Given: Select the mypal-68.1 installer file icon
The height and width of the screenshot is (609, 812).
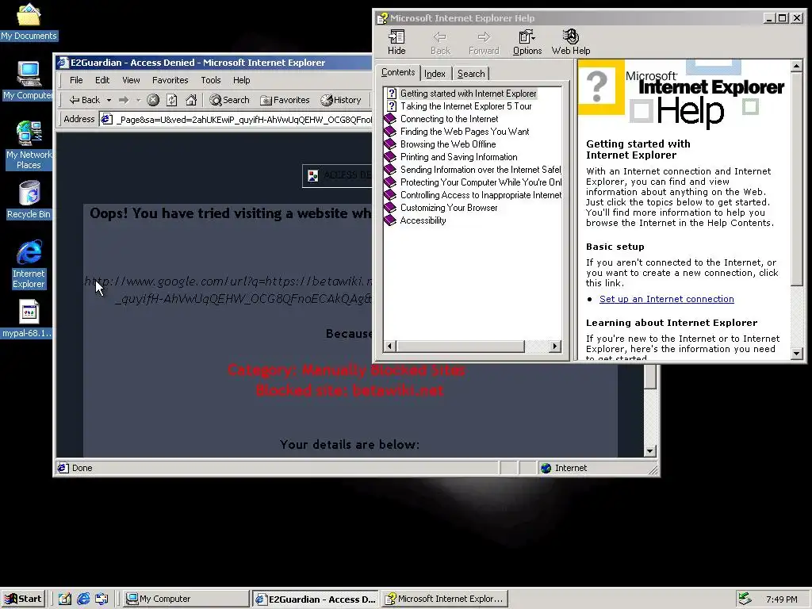Looking at the screenshot, I should tap(29, 319).
